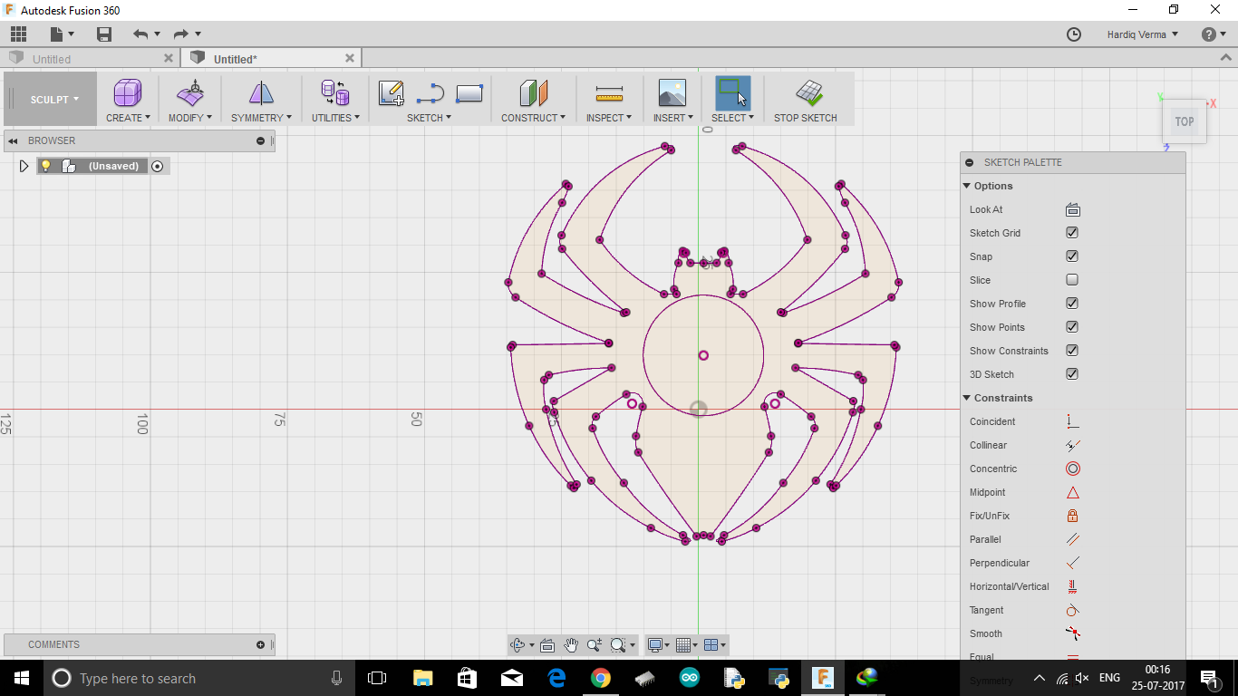Screen dimensions: 1238x696
Task: Click the Construct plane icon
Action: pos(533,92)
